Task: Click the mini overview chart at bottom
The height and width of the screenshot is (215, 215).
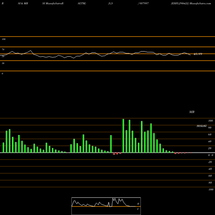Action: click(106, 206)
